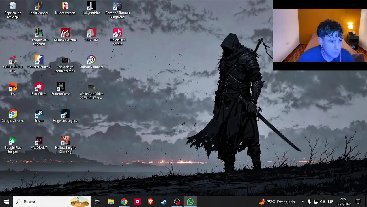Open the 23°C Despejado weather widget
The image size is (367, 207).
pyautogui.click(x=276, y=202)
